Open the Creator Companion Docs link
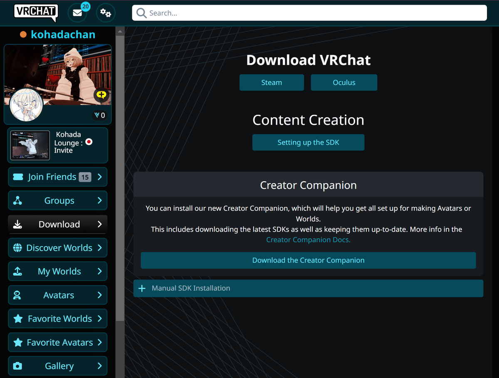 click(x=308, y=240)
